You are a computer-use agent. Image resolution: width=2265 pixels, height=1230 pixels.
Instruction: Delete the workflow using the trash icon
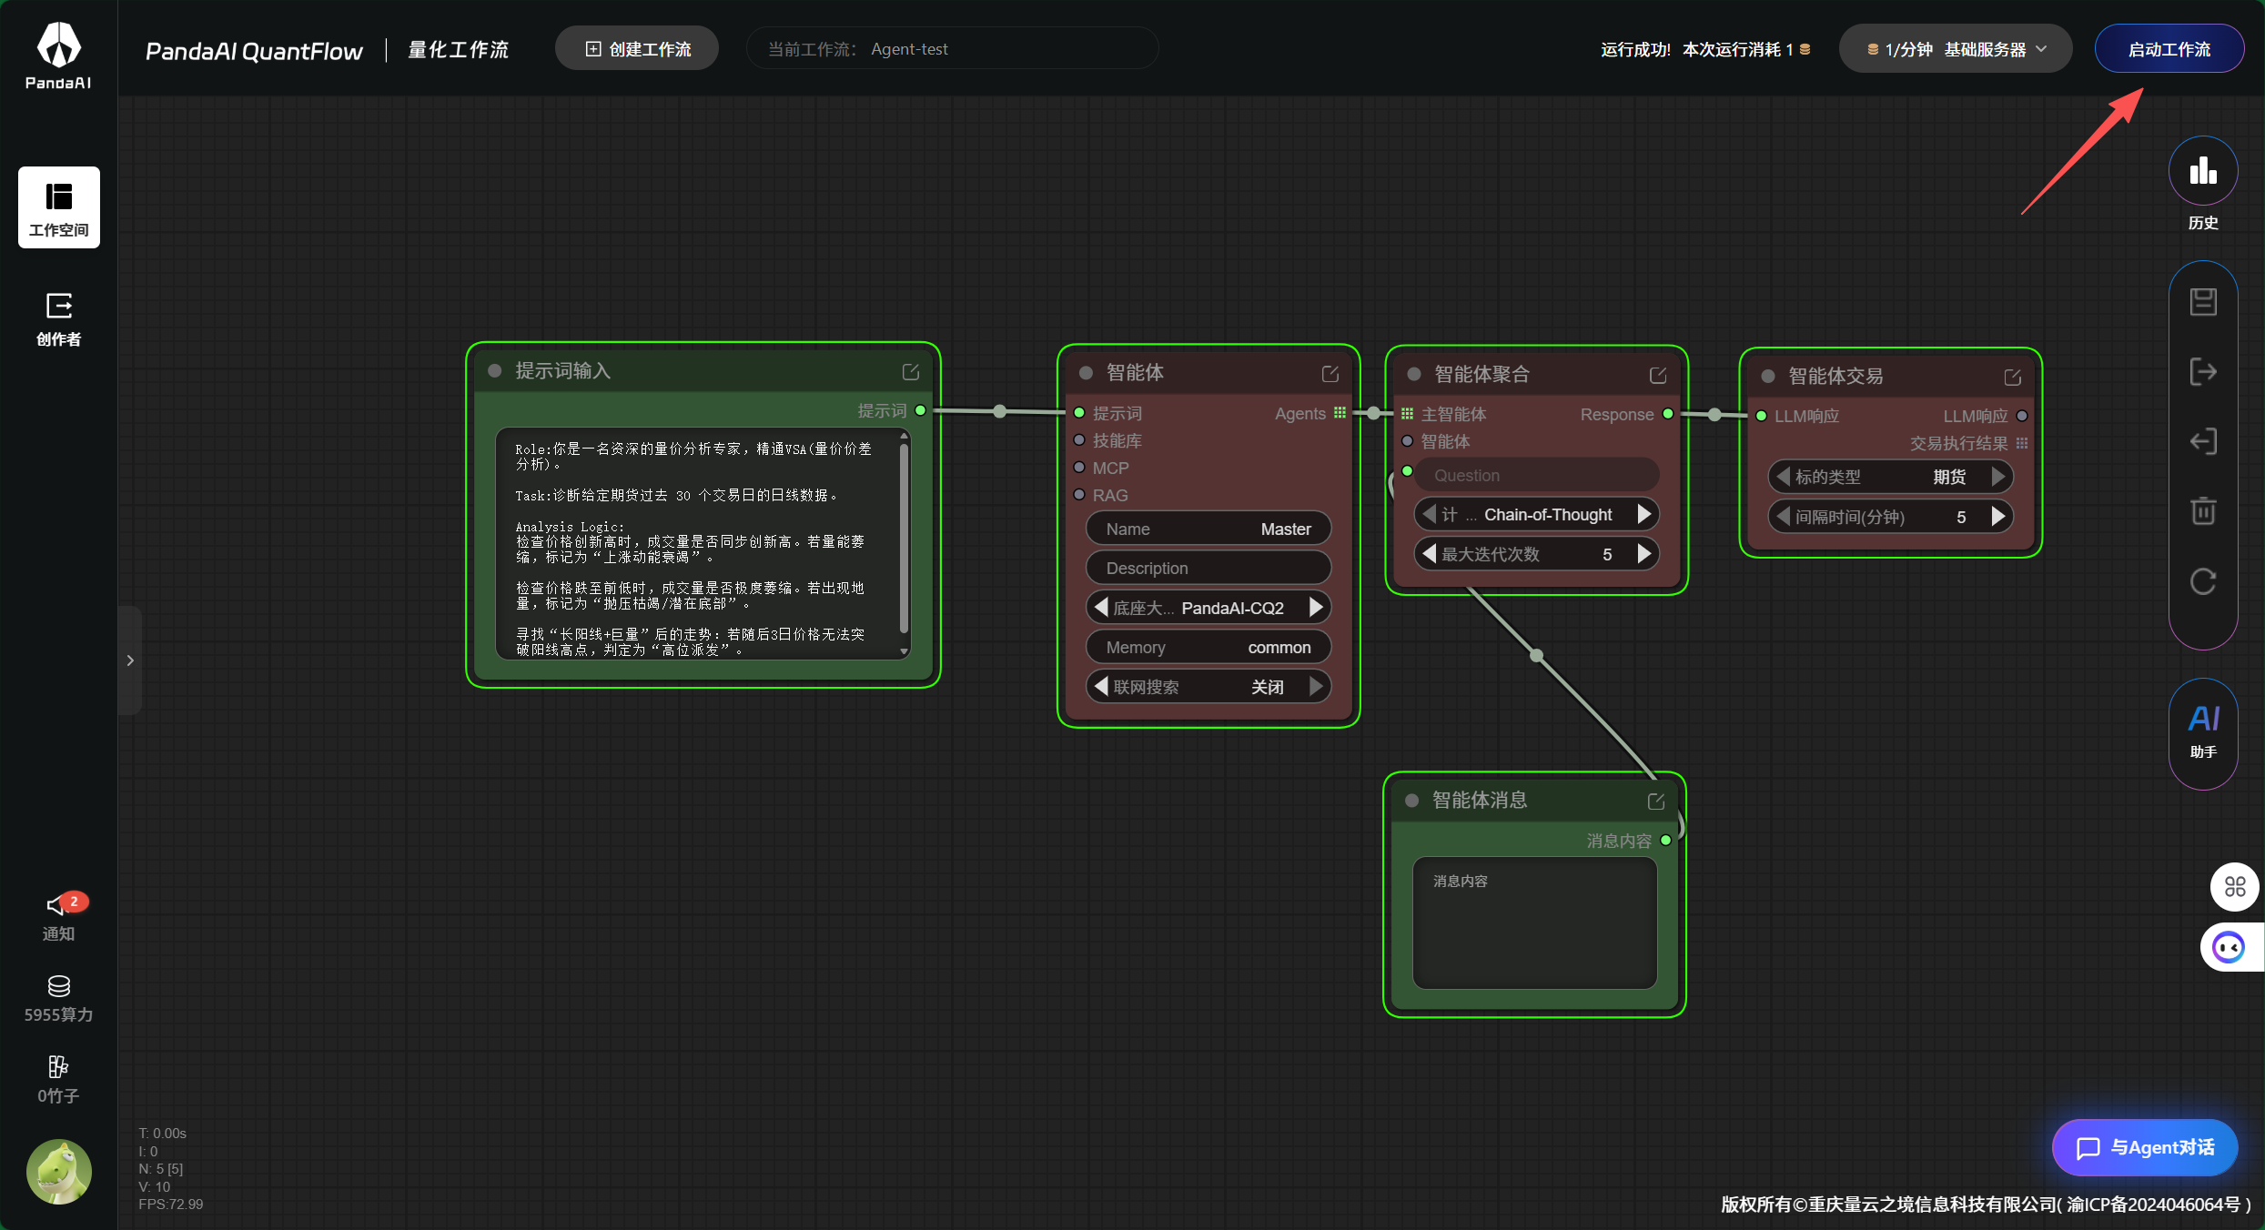tap(2203, 510)
